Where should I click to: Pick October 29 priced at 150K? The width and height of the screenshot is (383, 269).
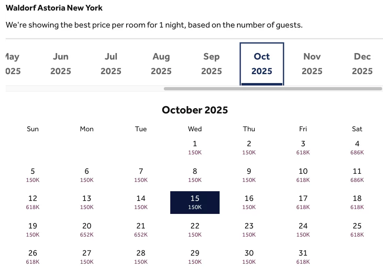coord(195,257)
